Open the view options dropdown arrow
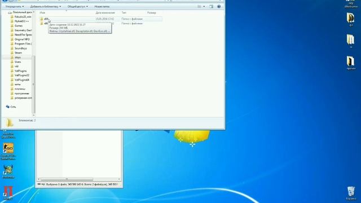The width and height of the screenshot is (361, 203). coord(204,6)
